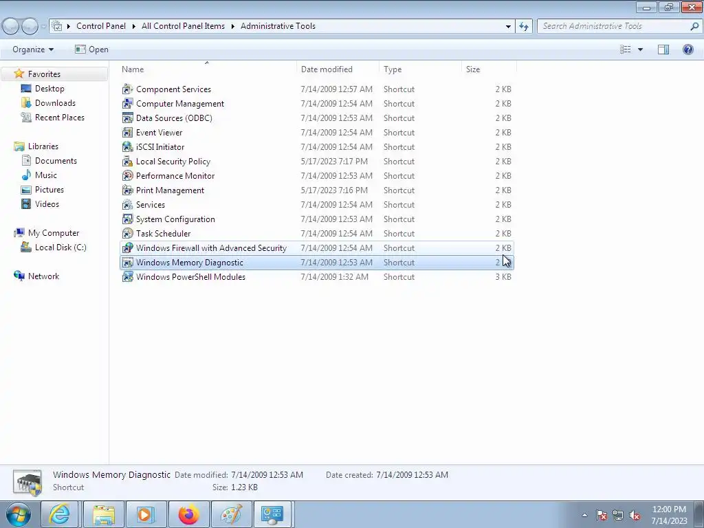Click the network tray icon
This screenshot has height=528, width=704.
coord(618,516)
